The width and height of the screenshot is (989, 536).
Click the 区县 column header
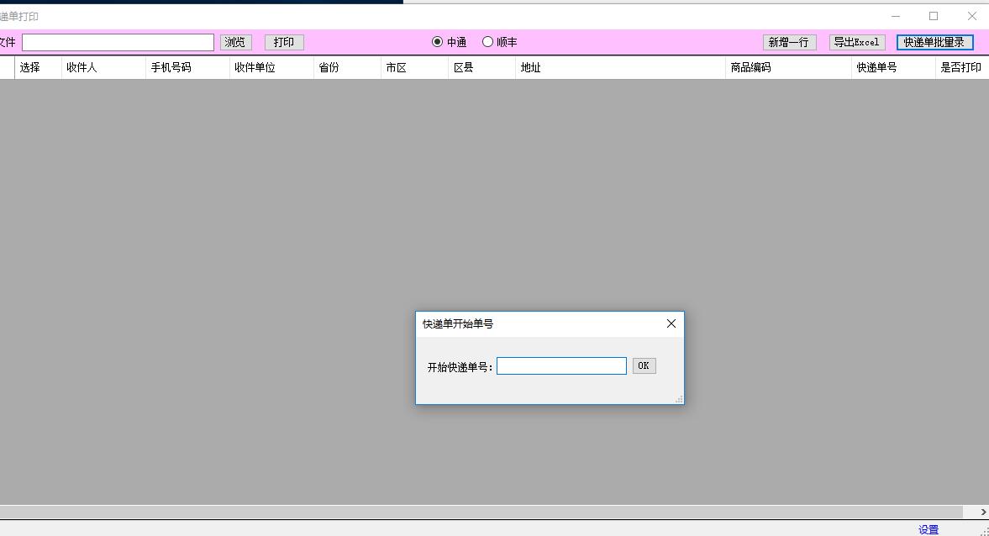point(482,67)
